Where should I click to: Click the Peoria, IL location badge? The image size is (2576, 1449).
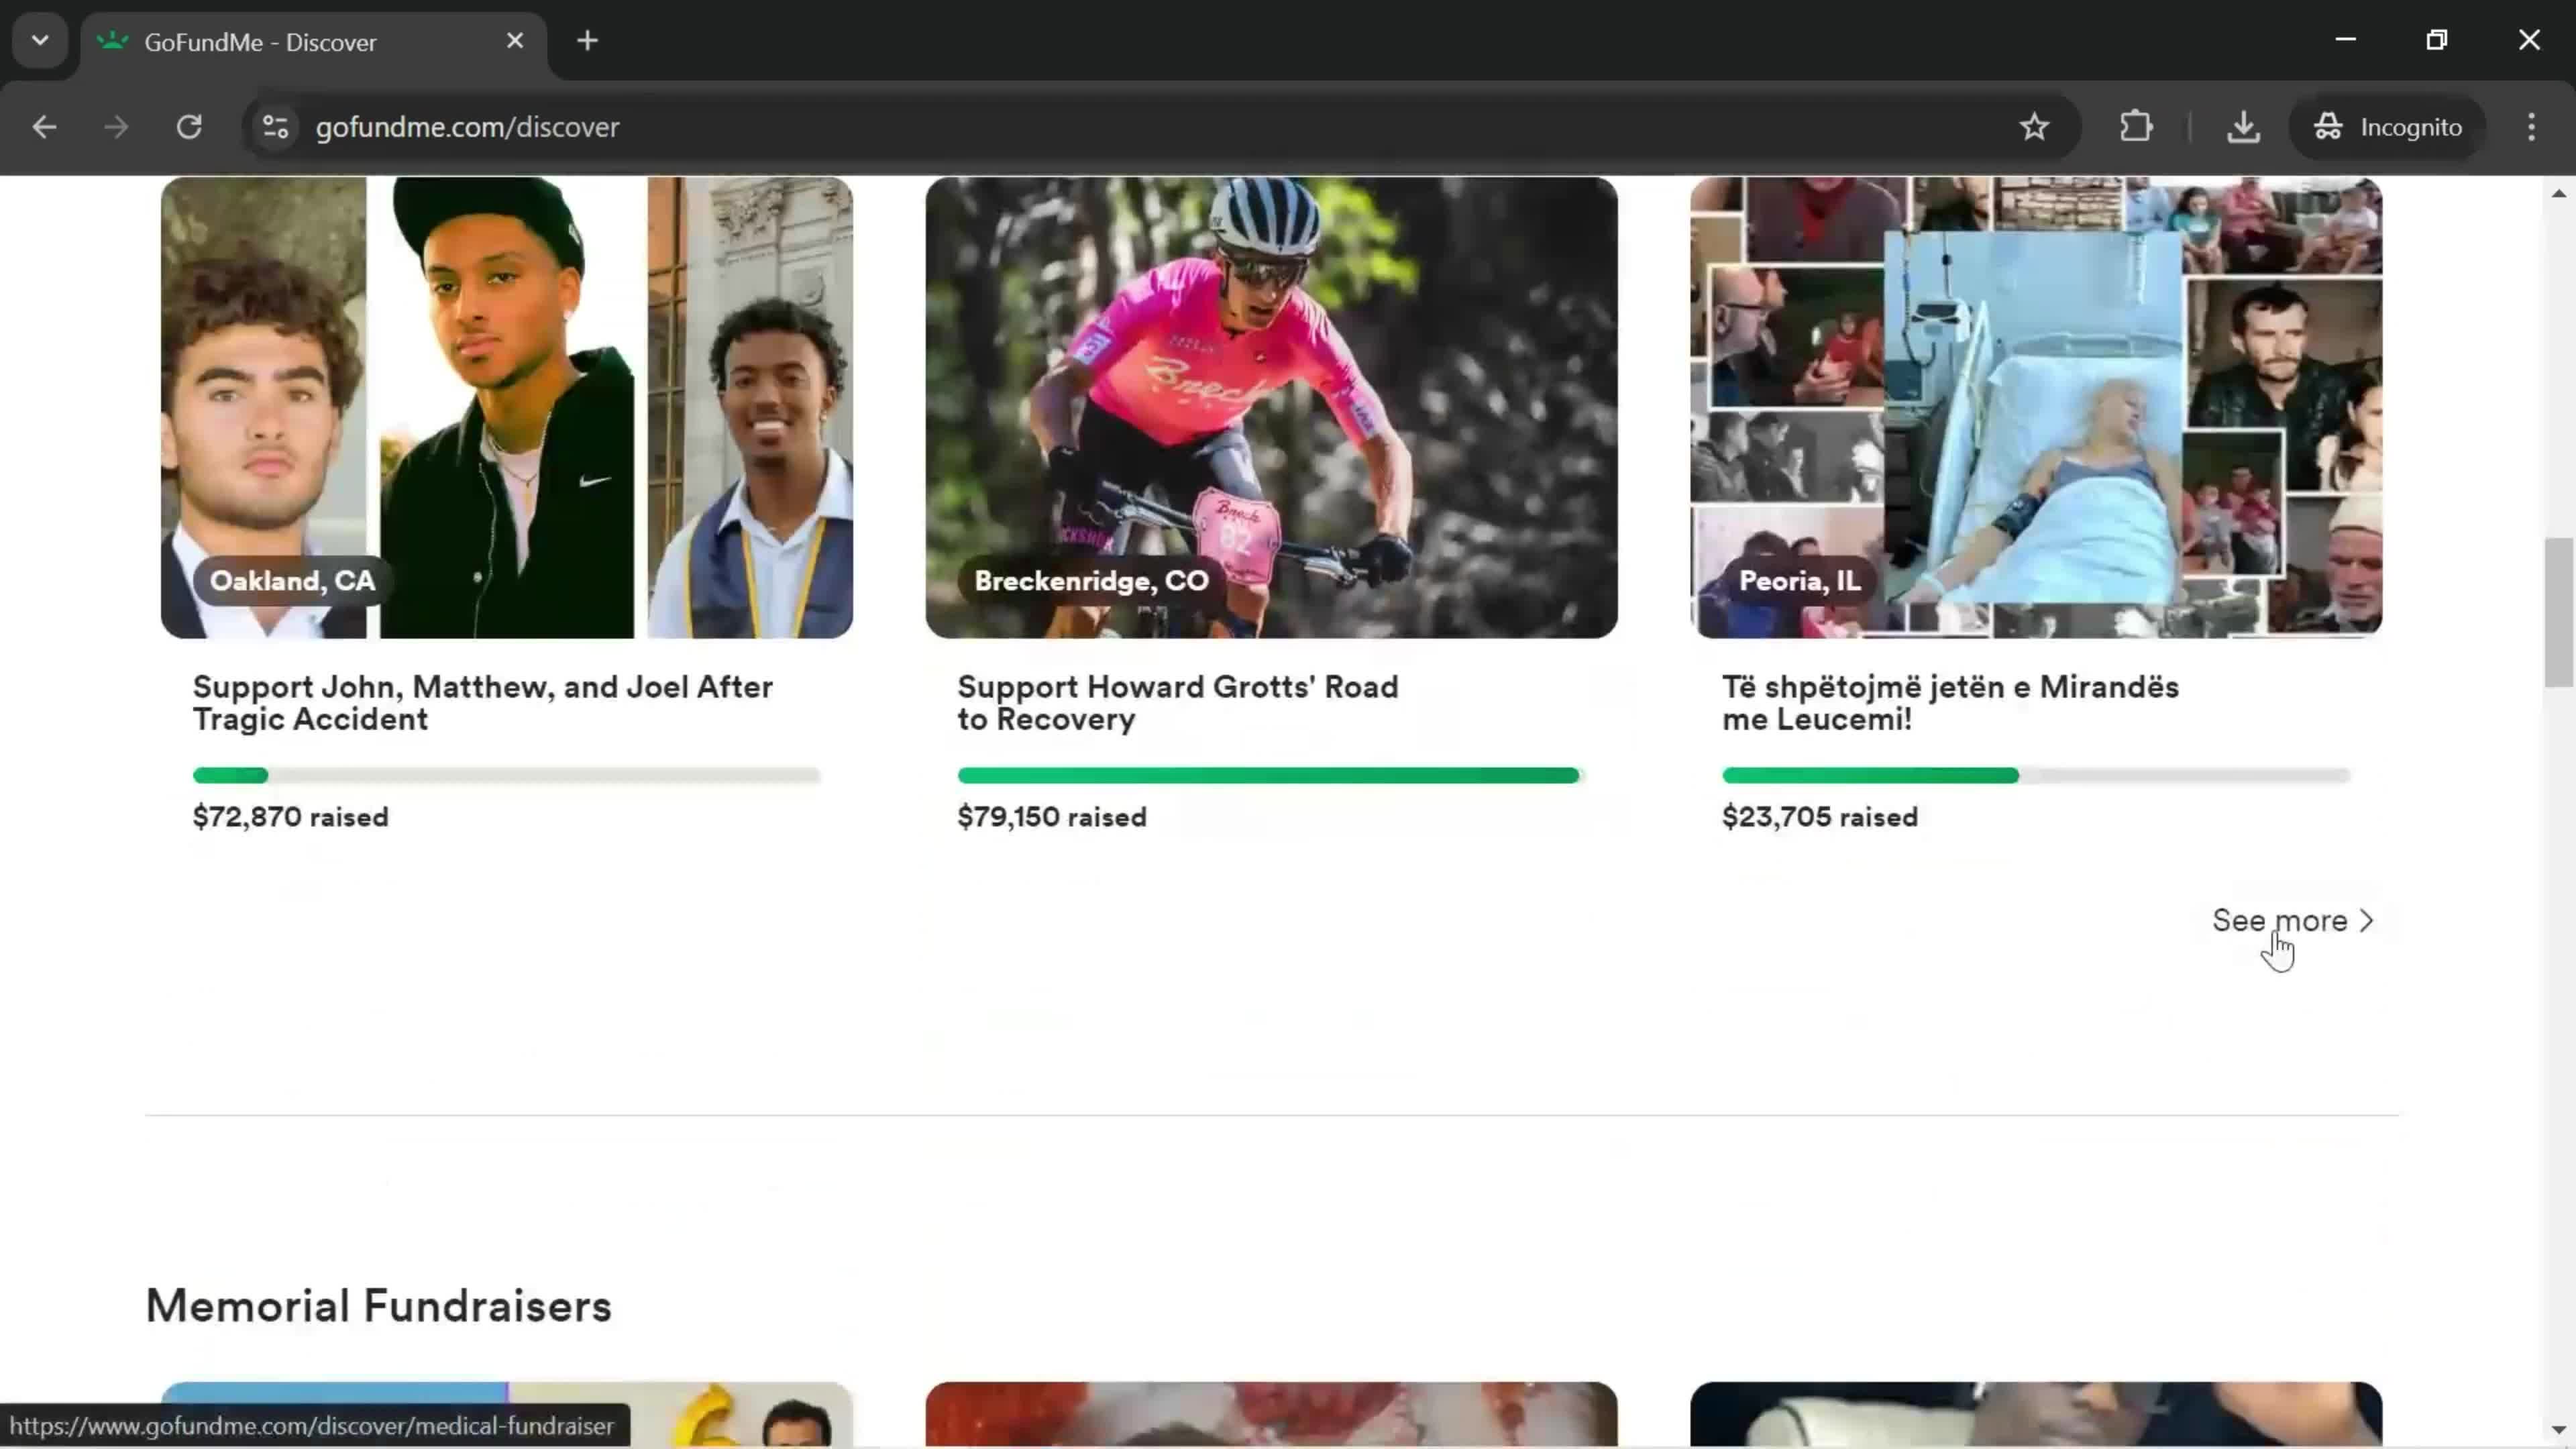(x=1800, y=581)
